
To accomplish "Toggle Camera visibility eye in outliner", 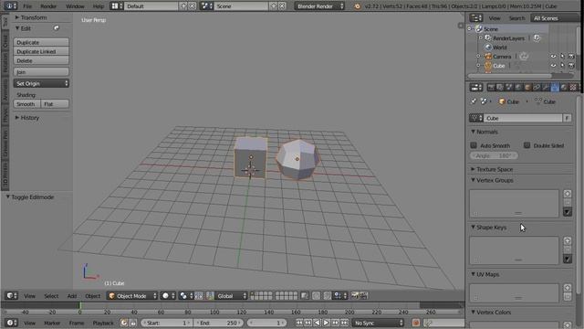I will pos(553,57).
